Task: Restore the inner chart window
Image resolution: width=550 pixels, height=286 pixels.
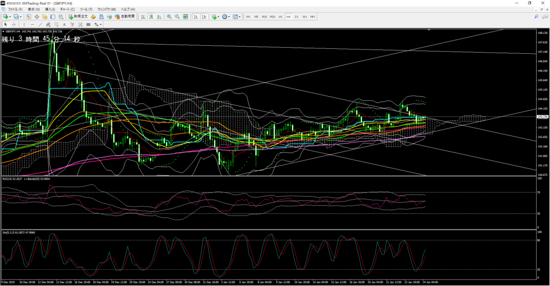Action: click(x=542, y=9)
